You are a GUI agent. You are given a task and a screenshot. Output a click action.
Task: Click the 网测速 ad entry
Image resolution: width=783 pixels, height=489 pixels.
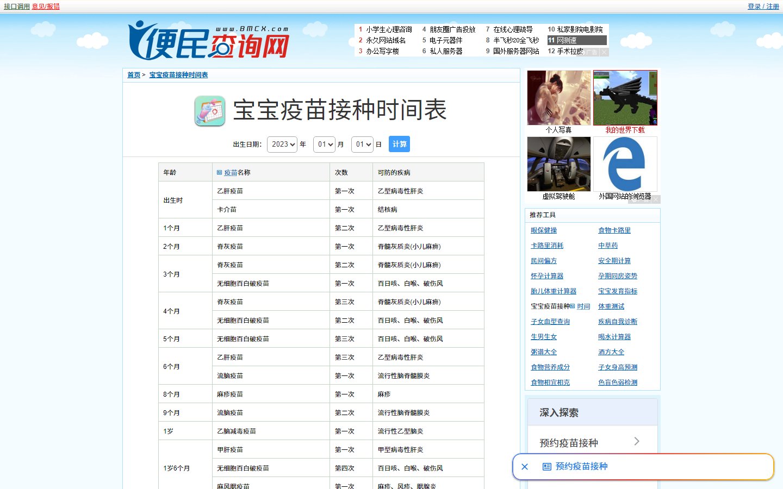(577, 40)
